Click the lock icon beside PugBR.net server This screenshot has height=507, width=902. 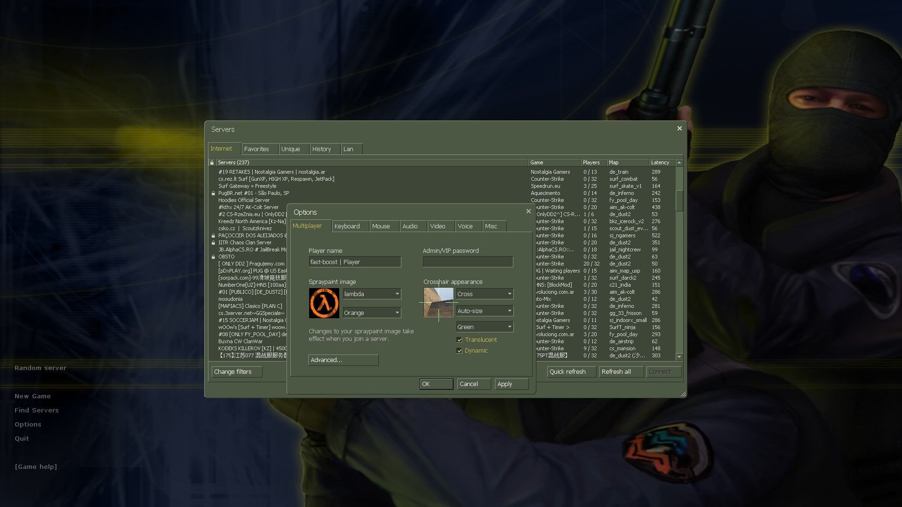pos(214,193)
